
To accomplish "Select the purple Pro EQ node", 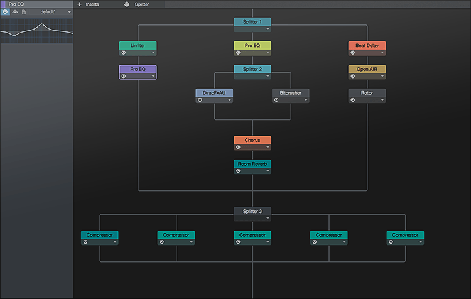I will pyautogui.click(x=138, y=72).
